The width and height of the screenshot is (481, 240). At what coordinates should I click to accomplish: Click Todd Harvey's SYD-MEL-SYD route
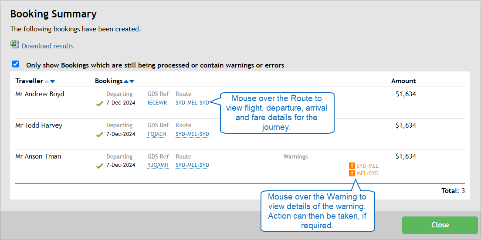(x=192, y=134)
